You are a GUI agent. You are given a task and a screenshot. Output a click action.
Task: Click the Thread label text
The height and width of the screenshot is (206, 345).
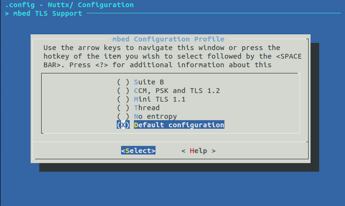pos(147,108)
